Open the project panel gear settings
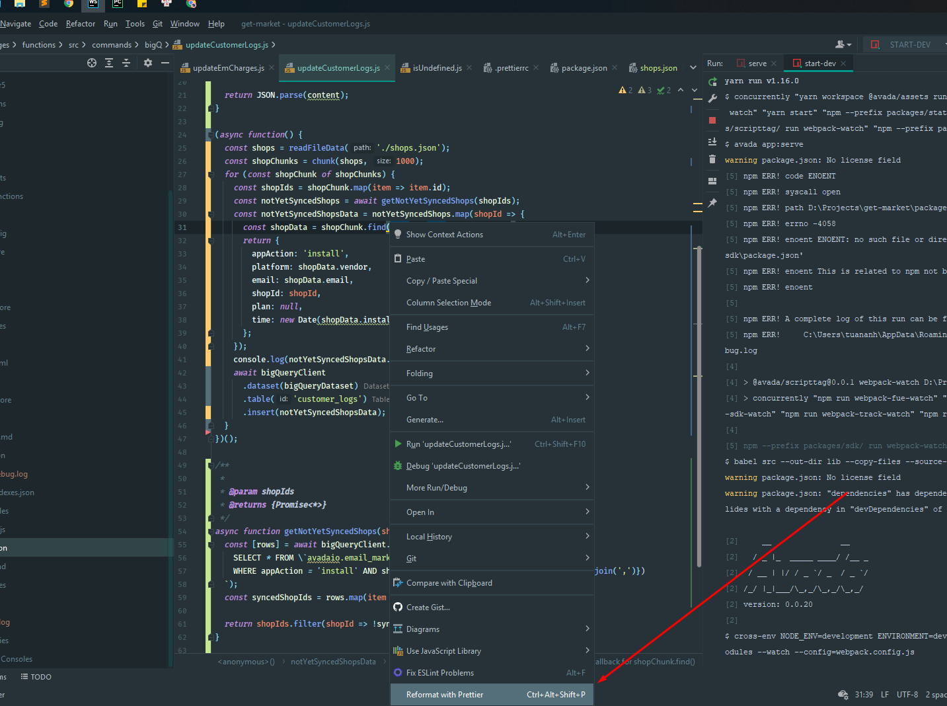 [x=148, y=63]
